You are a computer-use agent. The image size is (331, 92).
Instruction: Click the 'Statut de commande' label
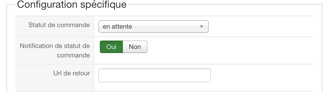coord(59,25)
